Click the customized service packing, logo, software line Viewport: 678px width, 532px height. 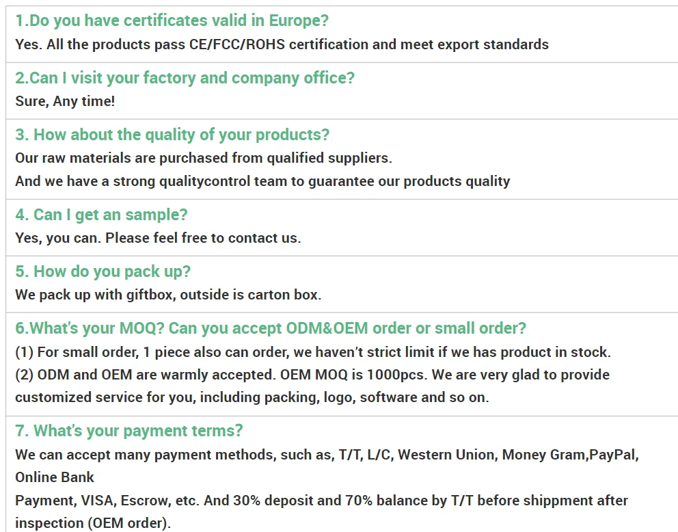coord(252,397)
